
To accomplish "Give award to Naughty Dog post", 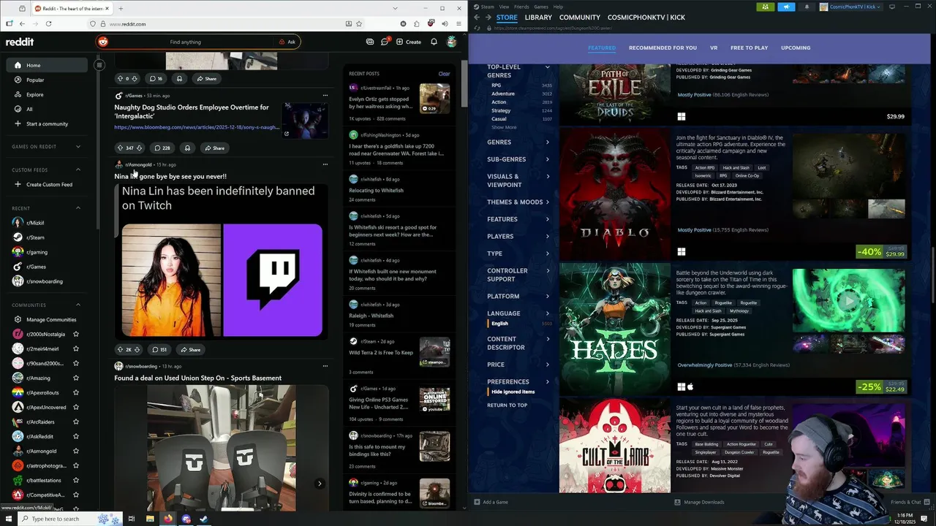I will pos(187,148).
